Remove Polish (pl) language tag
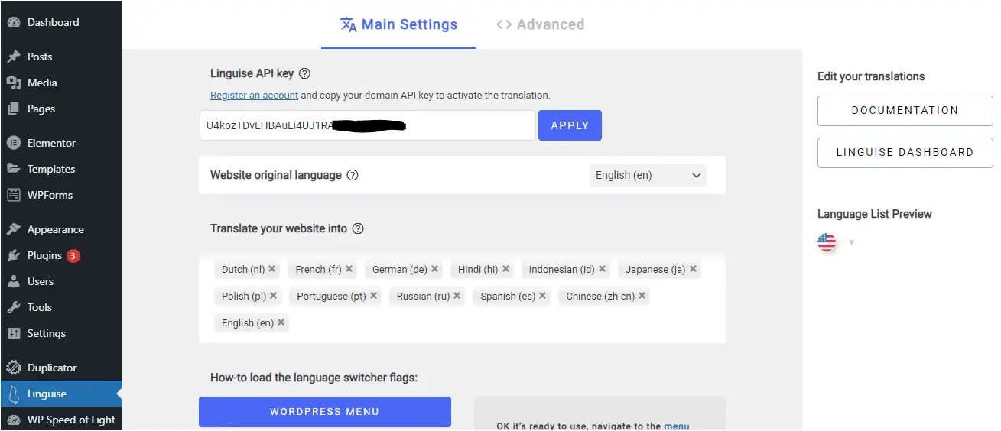 (273, 296)
